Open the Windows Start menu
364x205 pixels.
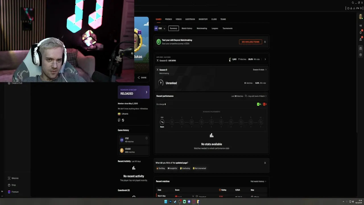(166, 202)
